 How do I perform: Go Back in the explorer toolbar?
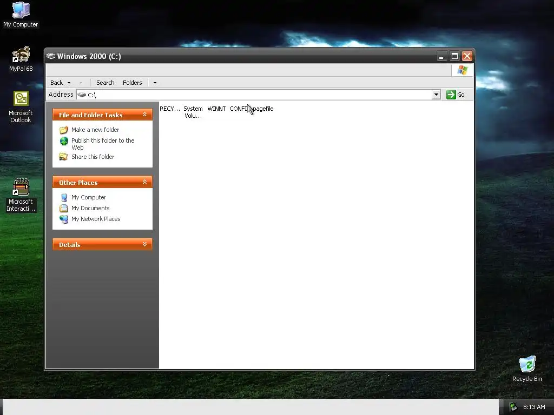coord(56,83)
